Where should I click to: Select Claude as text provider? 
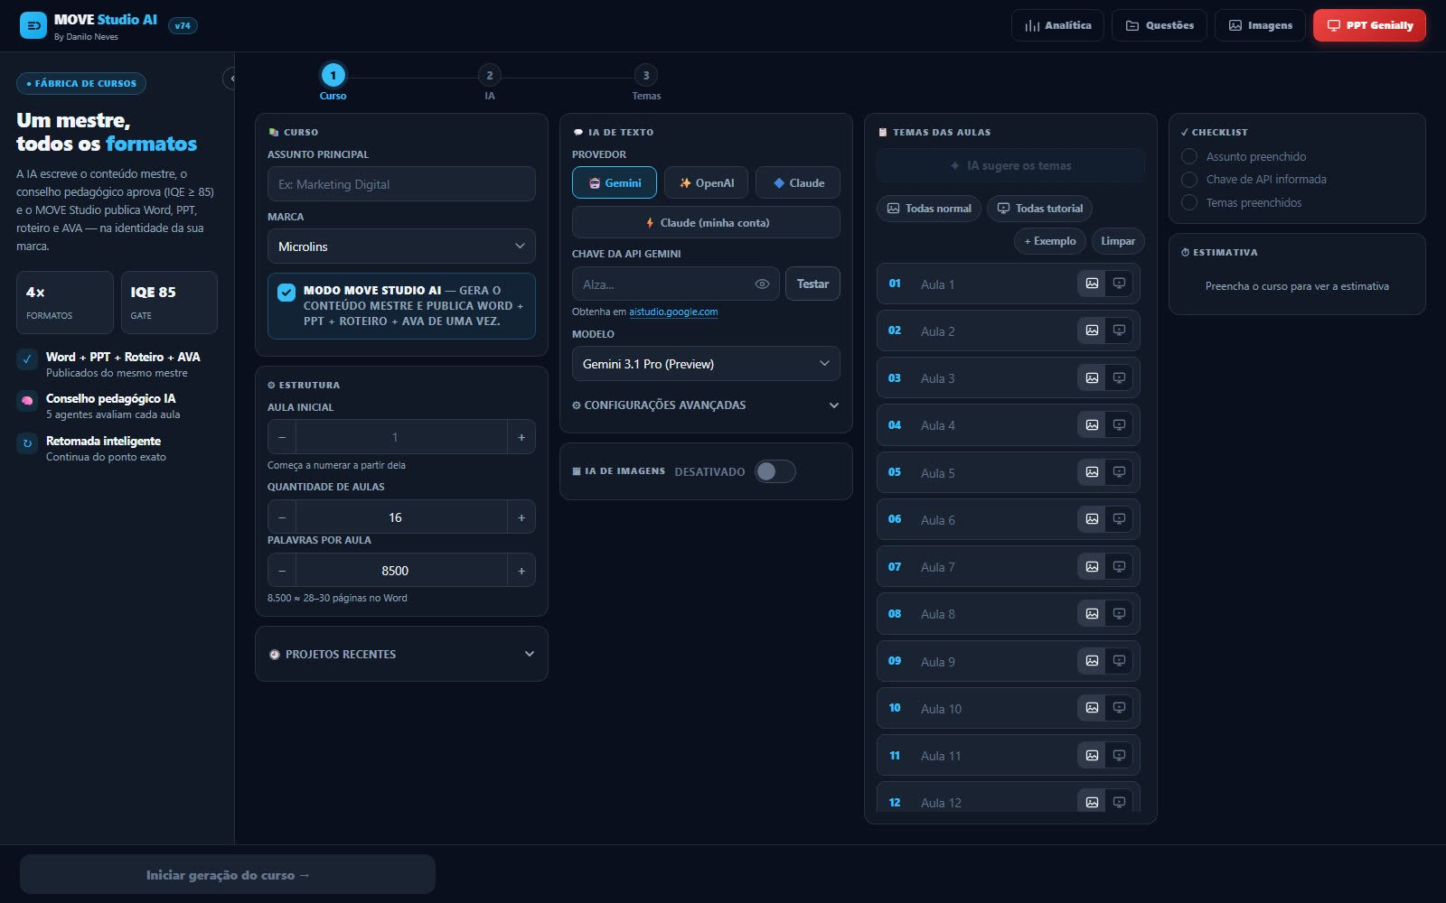[x=798, y=182]
